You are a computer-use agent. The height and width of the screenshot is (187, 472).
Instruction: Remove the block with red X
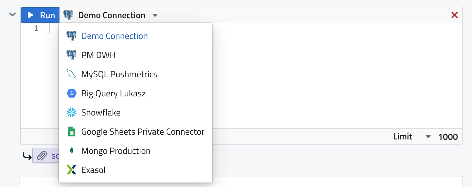pos(454,15)
